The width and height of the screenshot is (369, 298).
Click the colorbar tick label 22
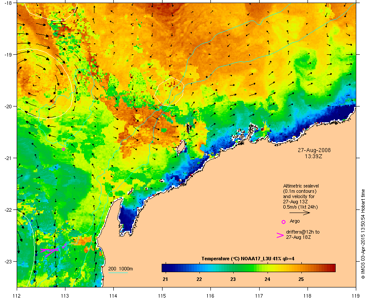click(x=199, y=279)
